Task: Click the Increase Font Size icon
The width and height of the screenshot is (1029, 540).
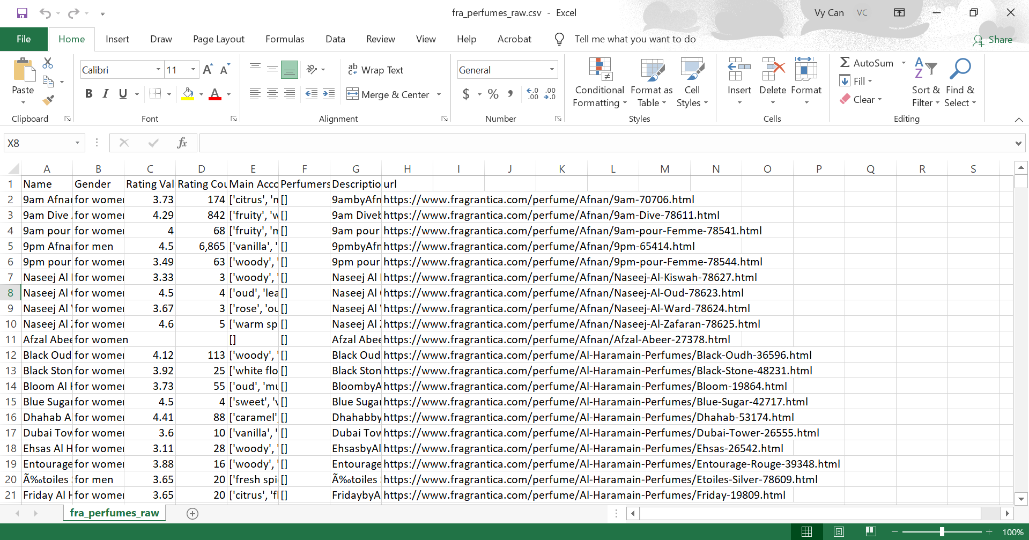Action: coord(208,70)
